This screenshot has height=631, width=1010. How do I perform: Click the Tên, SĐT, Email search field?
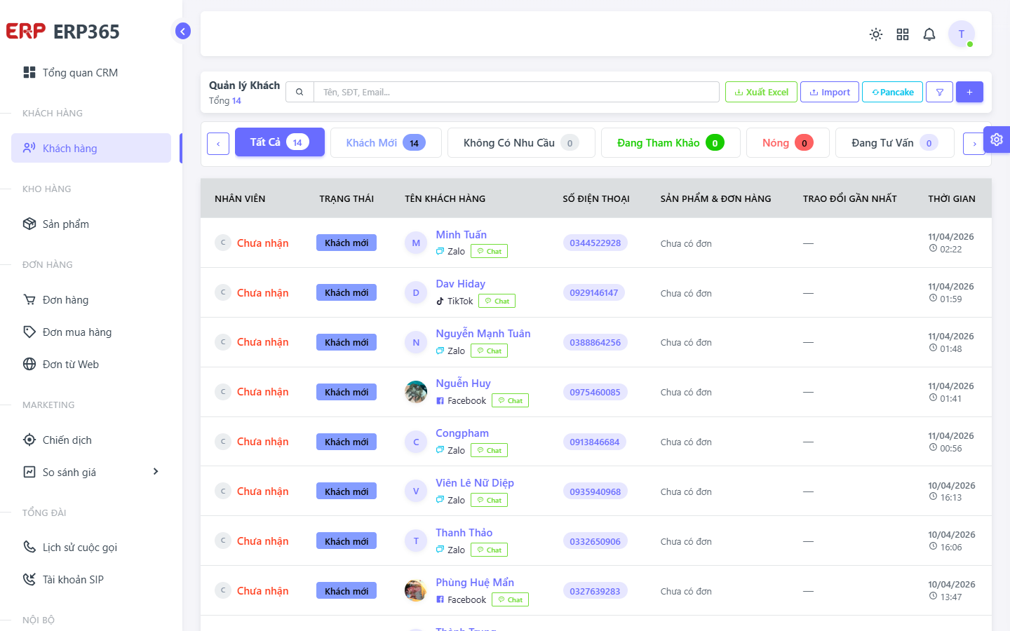pos(516,92)
